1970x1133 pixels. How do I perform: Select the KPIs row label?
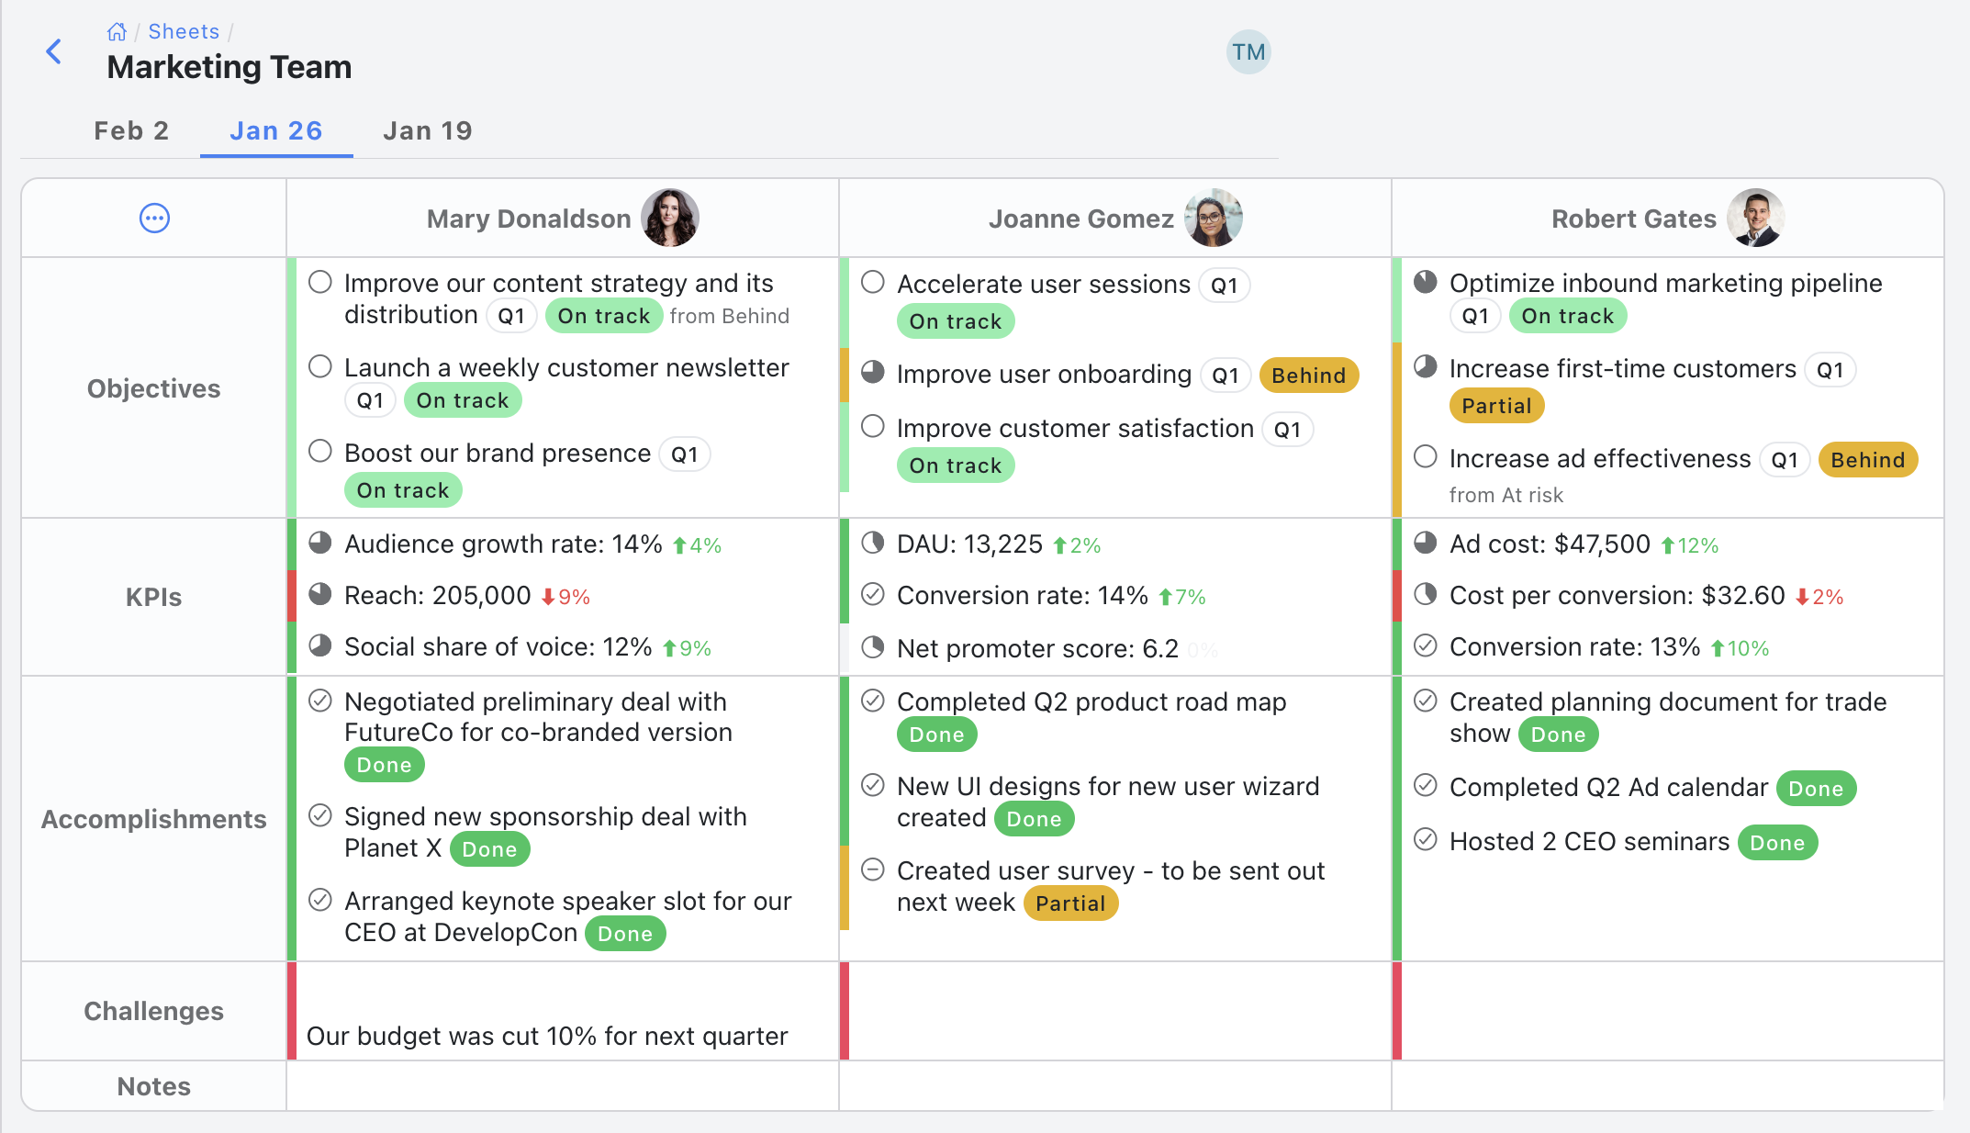(x=153, y=597)
